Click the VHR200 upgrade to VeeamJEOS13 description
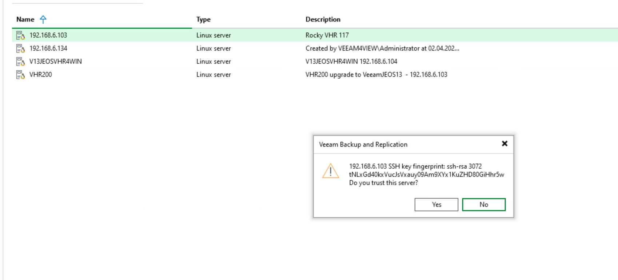 coord(376,75)
